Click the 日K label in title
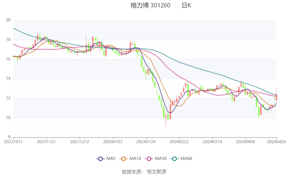288x175 pixels. tap(186, 5)
